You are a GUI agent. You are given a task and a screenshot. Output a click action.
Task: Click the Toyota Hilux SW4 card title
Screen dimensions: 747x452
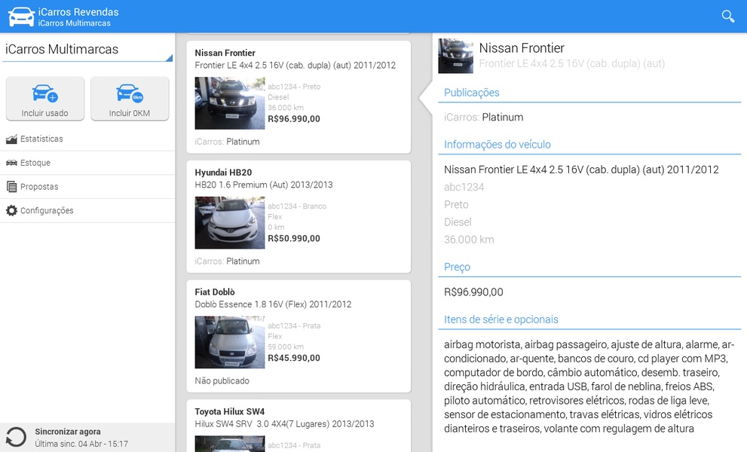click(230, 411)
